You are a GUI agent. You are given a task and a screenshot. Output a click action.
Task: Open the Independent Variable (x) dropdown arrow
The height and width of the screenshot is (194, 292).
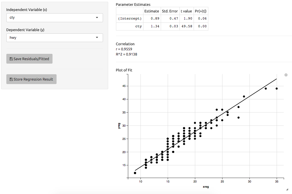pos(97,18)
